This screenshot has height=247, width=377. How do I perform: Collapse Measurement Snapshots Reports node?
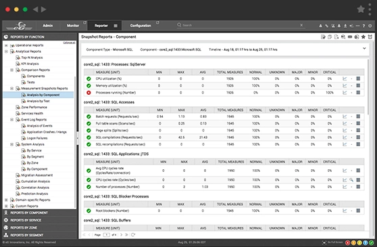pos(11,89)
